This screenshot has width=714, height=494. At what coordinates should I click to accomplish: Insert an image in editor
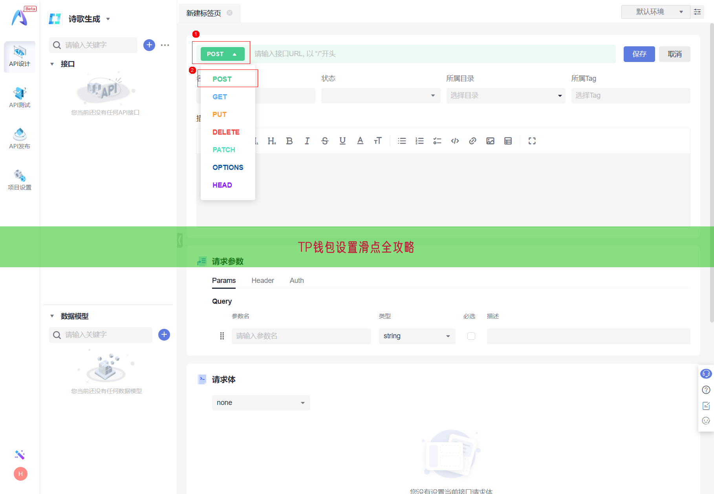point(490,141)
